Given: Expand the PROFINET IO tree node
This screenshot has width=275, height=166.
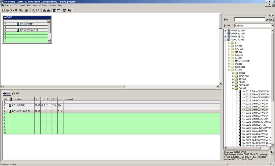Looking at the screenshot, I should [x=226, y=37].
